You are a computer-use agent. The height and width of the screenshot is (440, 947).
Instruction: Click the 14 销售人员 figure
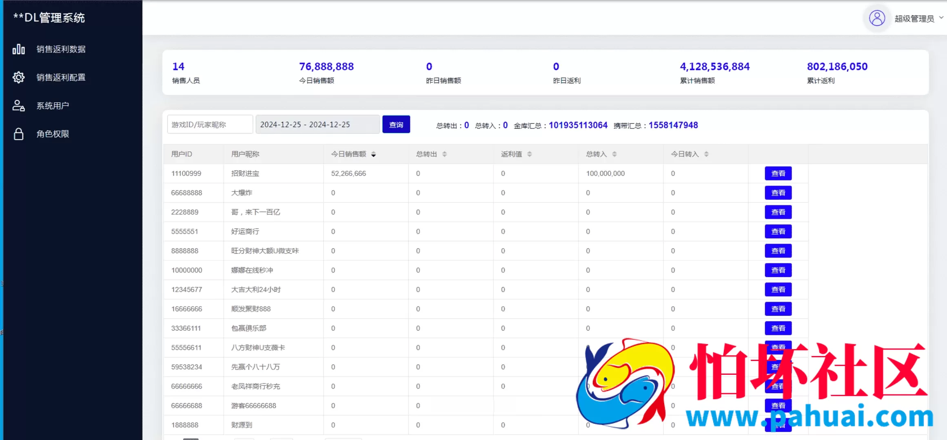(x=178, y=66)
